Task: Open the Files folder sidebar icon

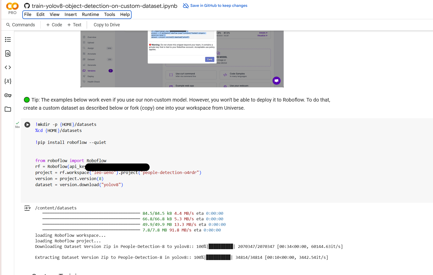Action: tap(8, 109)
